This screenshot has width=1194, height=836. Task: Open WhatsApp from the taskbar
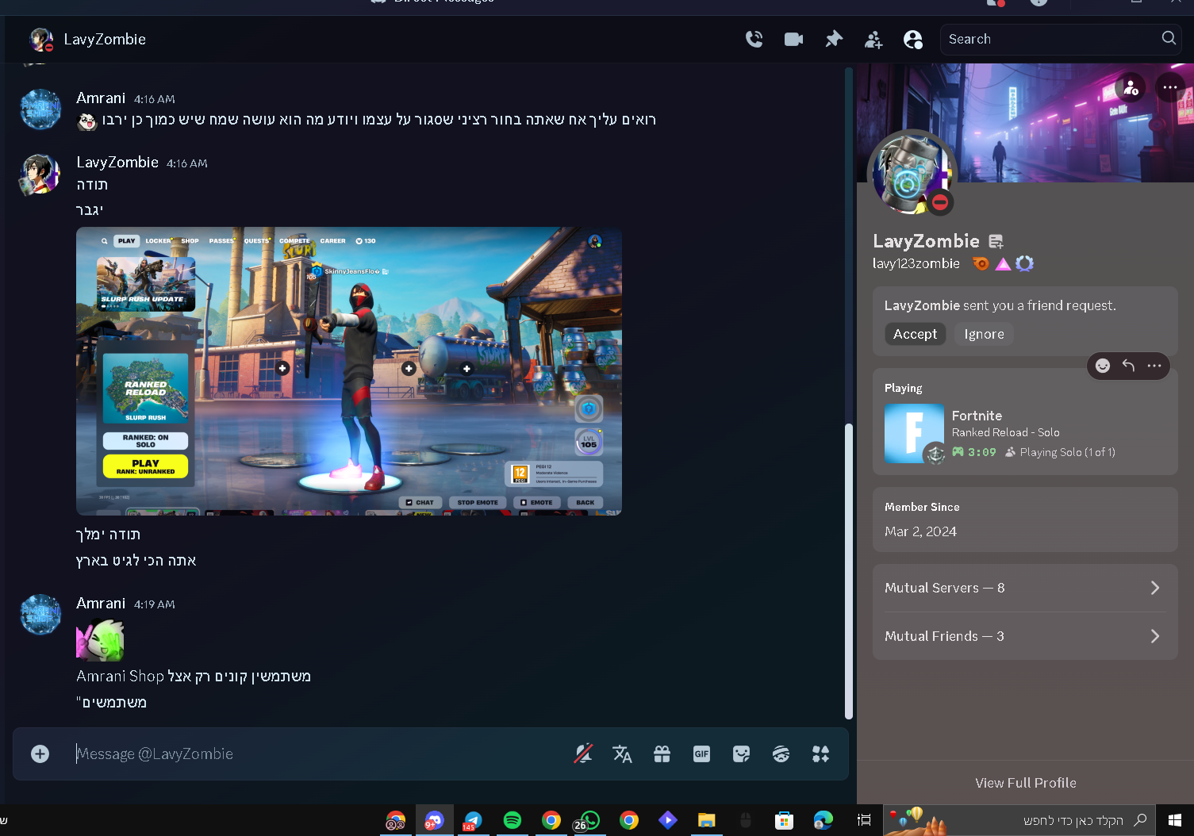[589, 820]
